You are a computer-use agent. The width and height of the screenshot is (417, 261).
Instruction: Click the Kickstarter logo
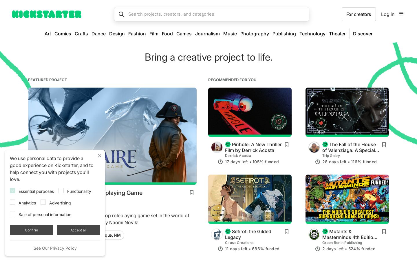(x=47, y=14)
